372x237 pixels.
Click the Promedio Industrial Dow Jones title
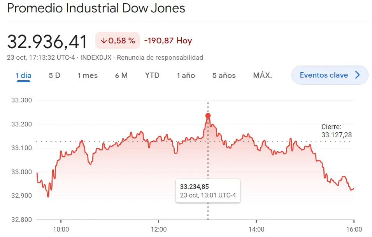(96, 8)
